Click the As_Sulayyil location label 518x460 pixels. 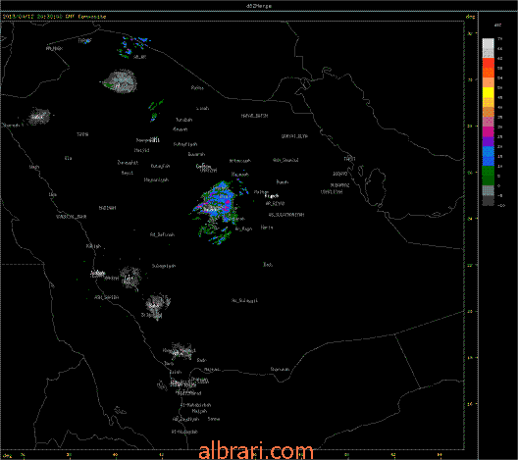(244, 301)
